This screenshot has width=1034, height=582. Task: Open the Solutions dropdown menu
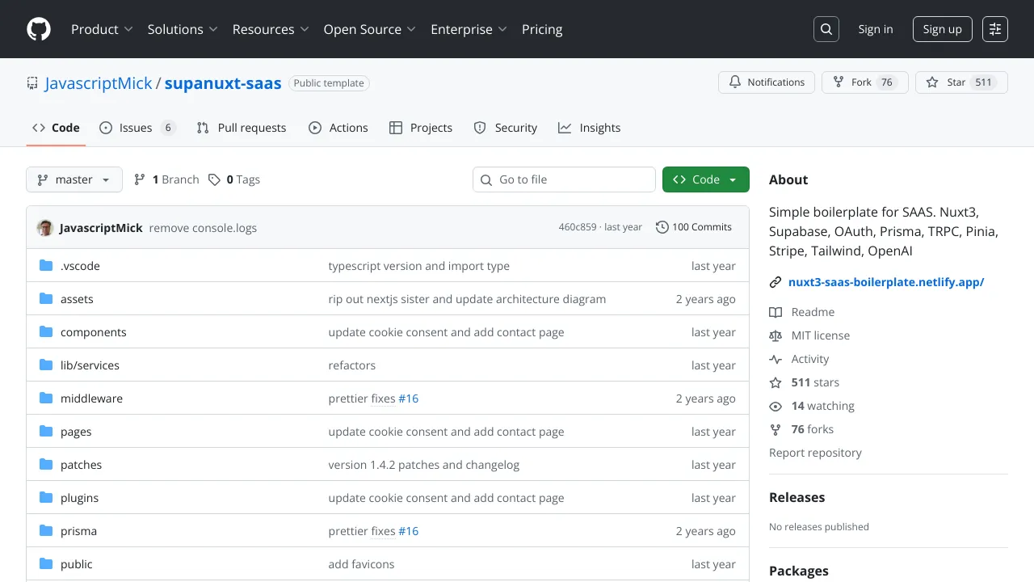[x=183, y=29]
